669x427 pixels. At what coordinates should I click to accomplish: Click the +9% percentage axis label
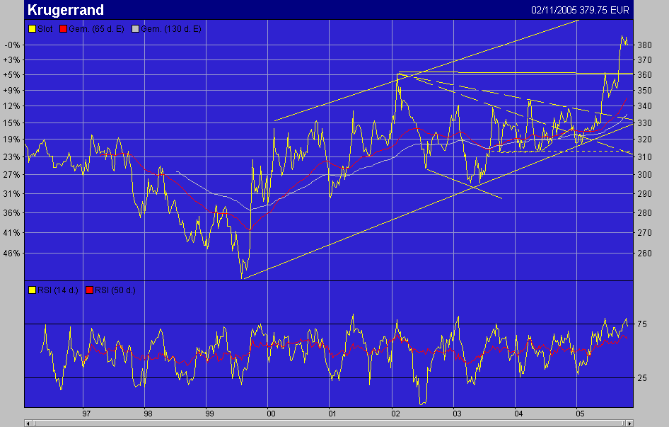coord(12,91)
